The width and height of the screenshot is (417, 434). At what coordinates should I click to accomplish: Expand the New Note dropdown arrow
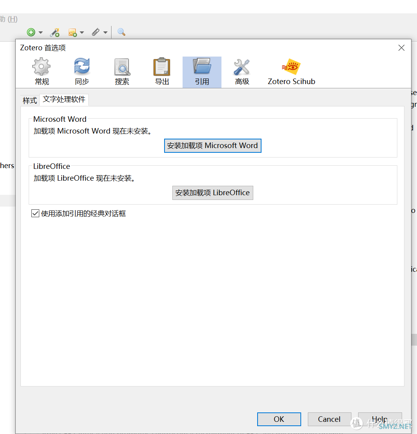(82, 33)
